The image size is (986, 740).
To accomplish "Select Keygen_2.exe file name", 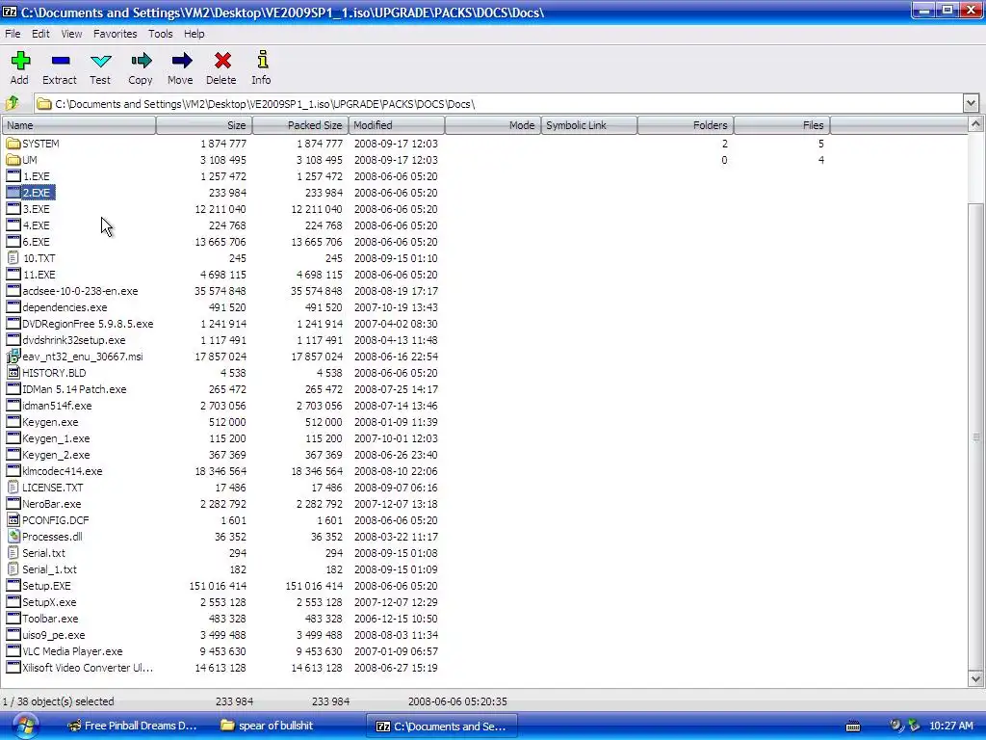I will pos(56,455).
